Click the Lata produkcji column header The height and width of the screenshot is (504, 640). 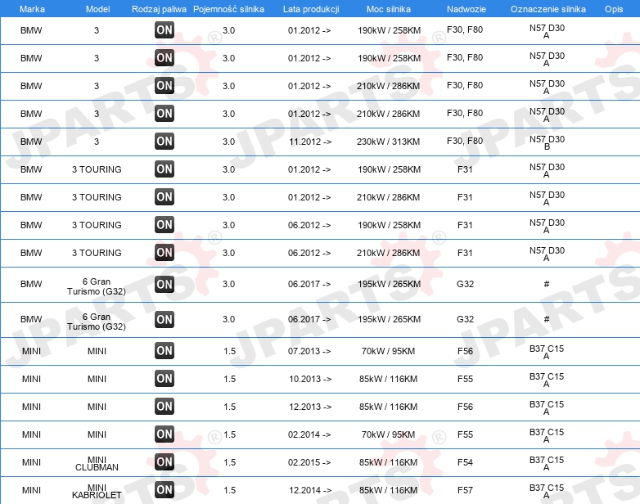[x=311, y=9]
